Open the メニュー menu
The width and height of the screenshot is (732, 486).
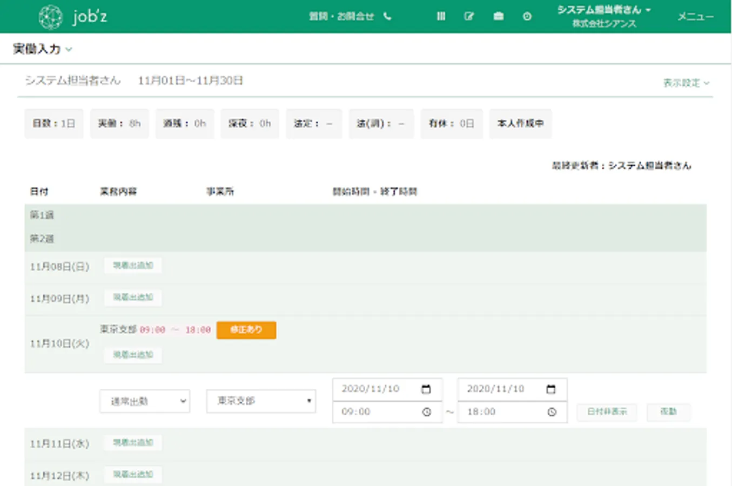pos(696,17)
